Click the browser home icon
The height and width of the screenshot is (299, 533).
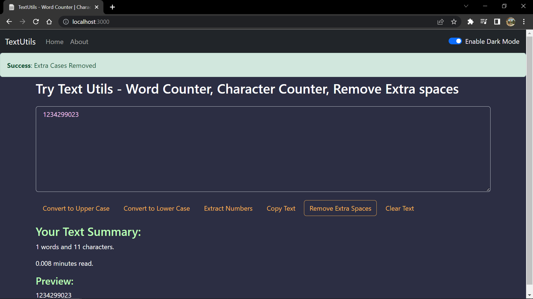[x=49, y=22]
